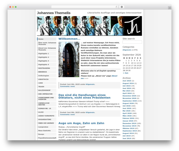
Task: Open the Diktators post headline
Action: [x=84, y=96]
